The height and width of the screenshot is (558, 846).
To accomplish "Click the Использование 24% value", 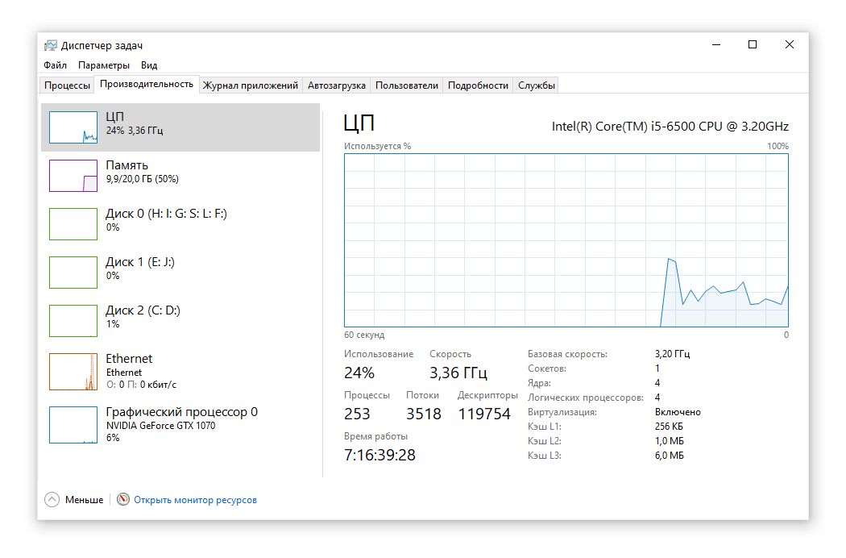I will [359, 373].
